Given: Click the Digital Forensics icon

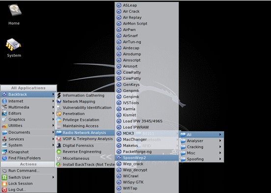Looking at the screenshot, I should (x=59, y=145).
